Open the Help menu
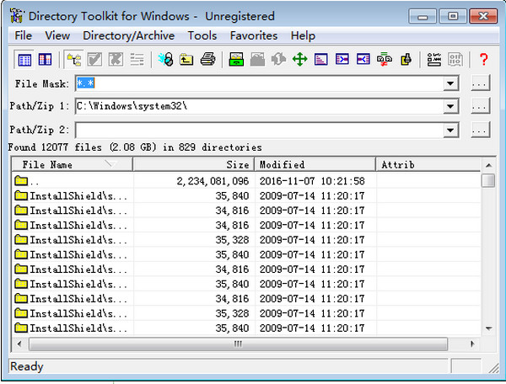The height and width of the screenshot is (384, 506). pos(303,35)
